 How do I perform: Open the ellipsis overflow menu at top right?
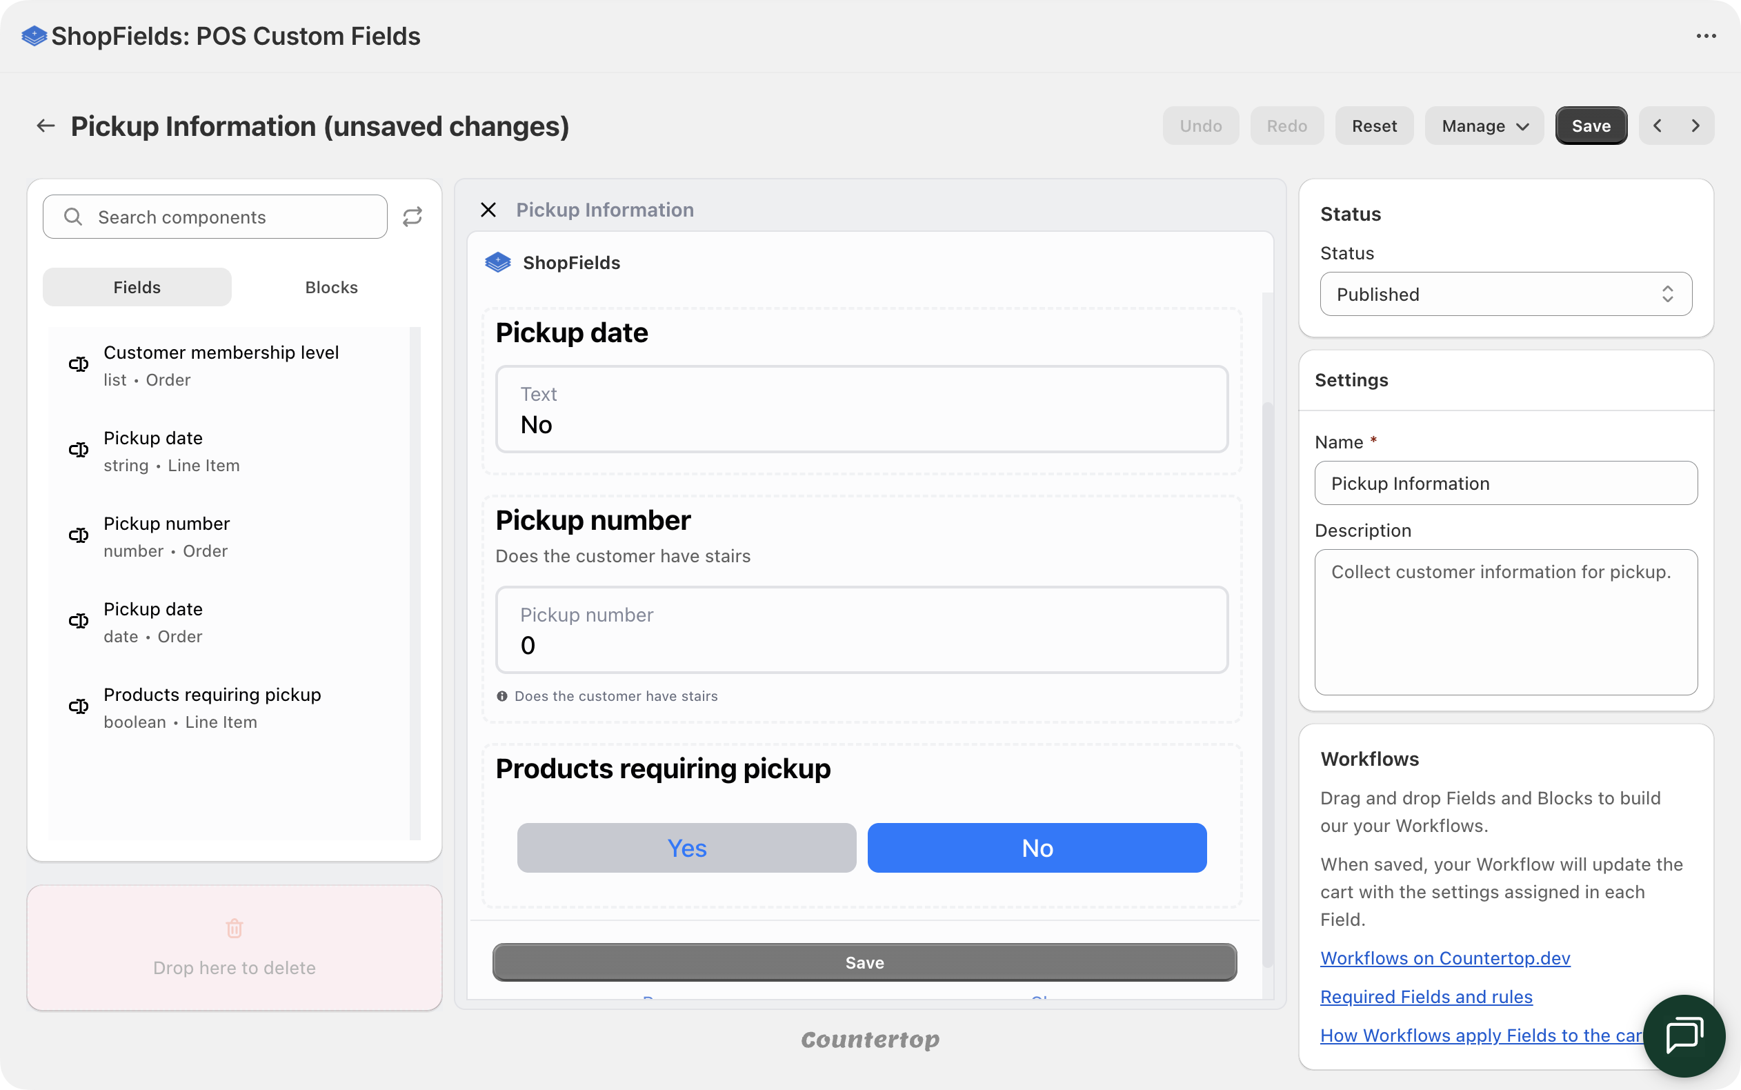click(x=1708, y=35)
